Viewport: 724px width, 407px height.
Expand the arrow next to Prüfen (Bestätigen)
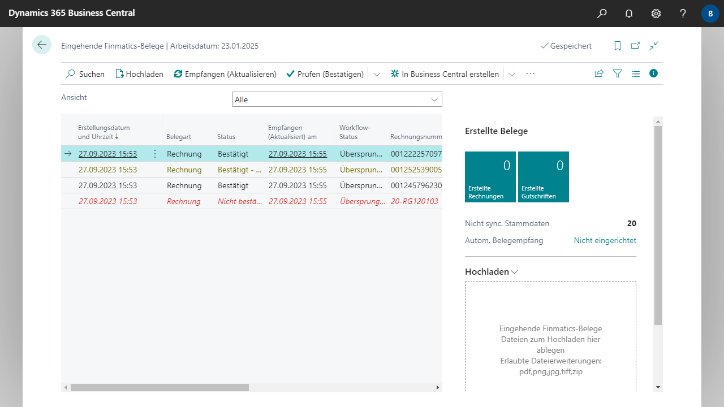tap(377, 74)
